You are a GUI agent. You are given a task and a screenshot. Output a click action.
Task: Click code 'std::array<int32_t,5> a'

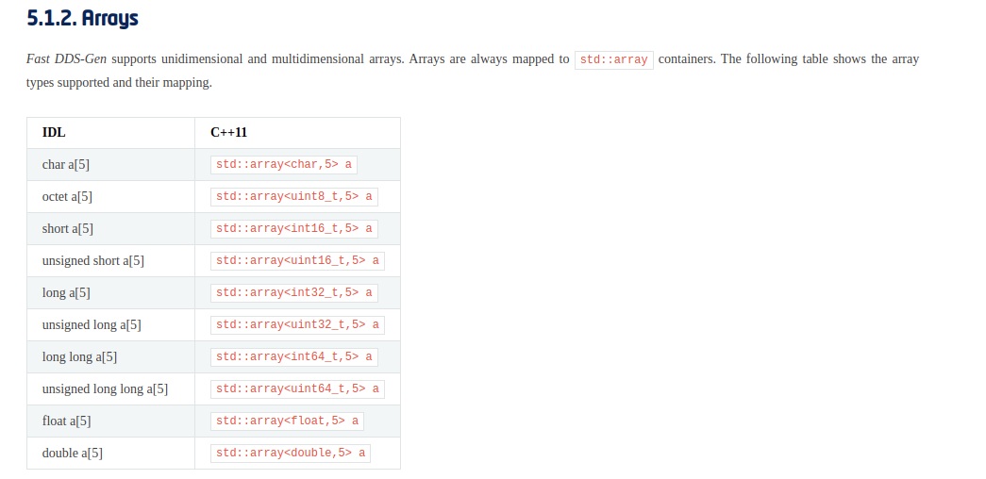pos(294,293)
